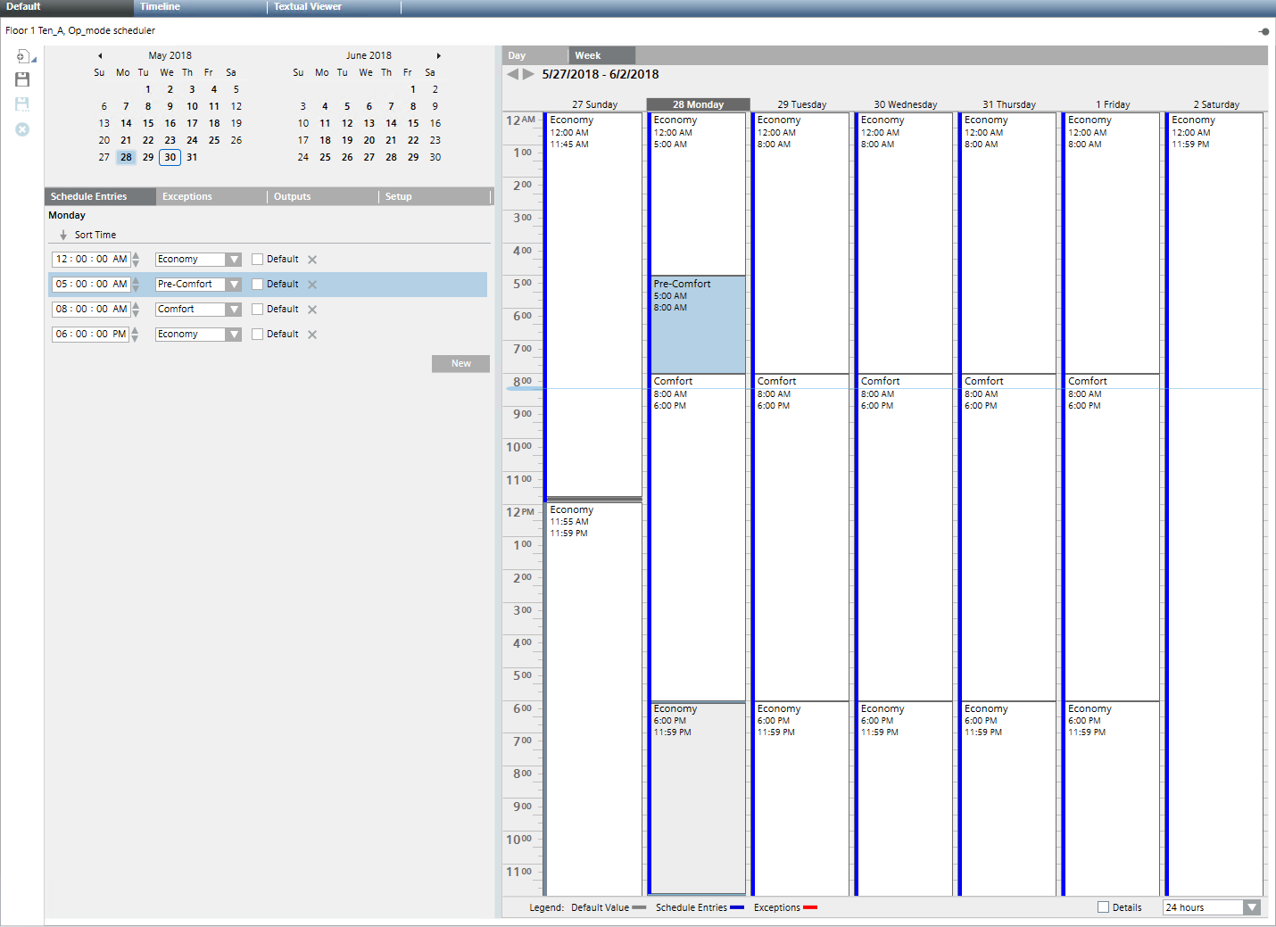The image size is (1276, 927).
Task: Open the new schedule document icon
Action: pyautogui.click(x=23, y=55)
